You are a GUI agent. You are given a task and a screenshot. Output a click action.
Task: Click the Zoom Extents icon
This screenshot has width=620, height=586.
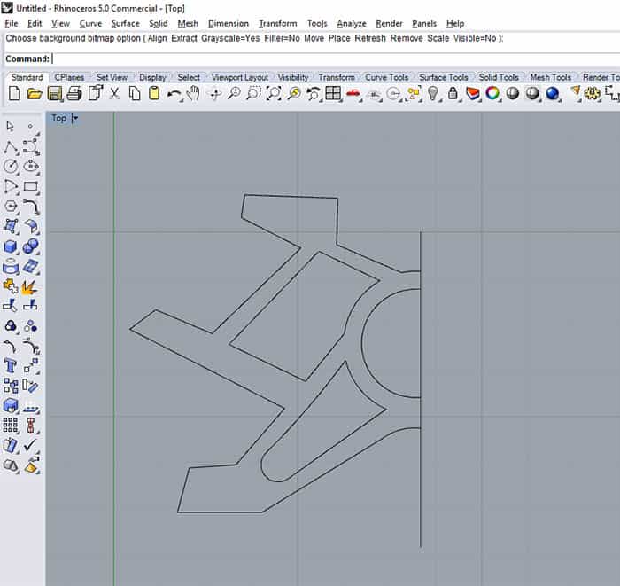click(274, 94)
